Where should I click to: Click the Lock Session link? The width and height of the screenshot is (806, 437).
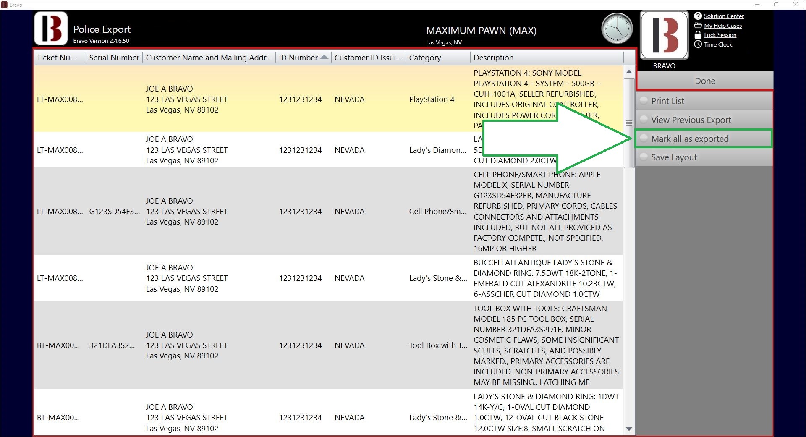[720, 35]
